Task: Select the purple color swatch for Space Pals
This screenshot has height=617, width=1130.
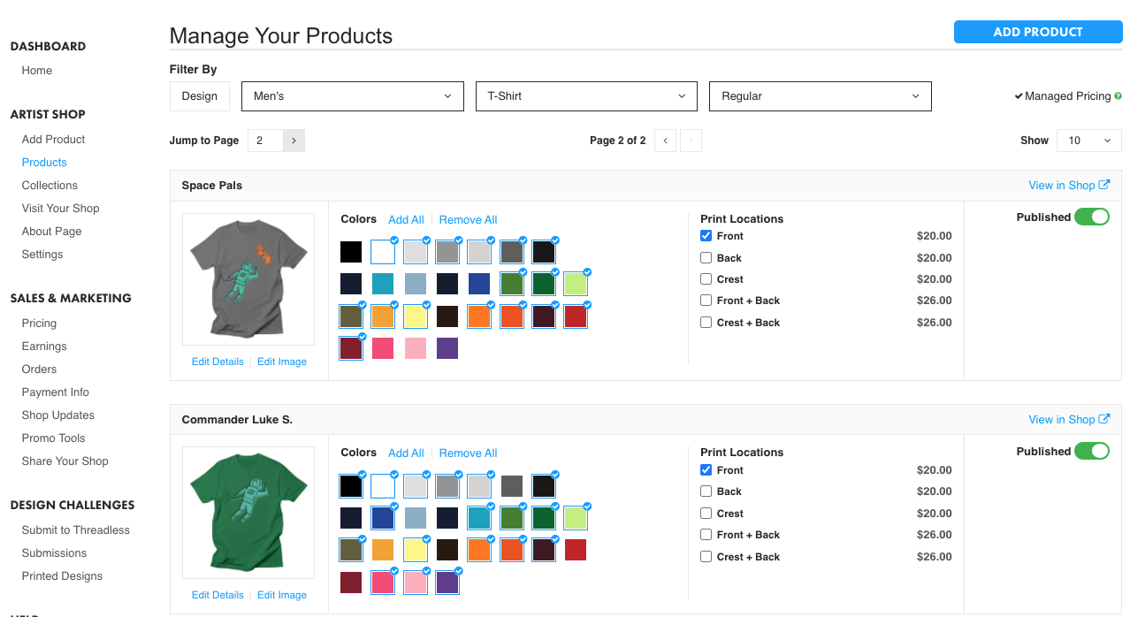Action: (x=447, y=348)
